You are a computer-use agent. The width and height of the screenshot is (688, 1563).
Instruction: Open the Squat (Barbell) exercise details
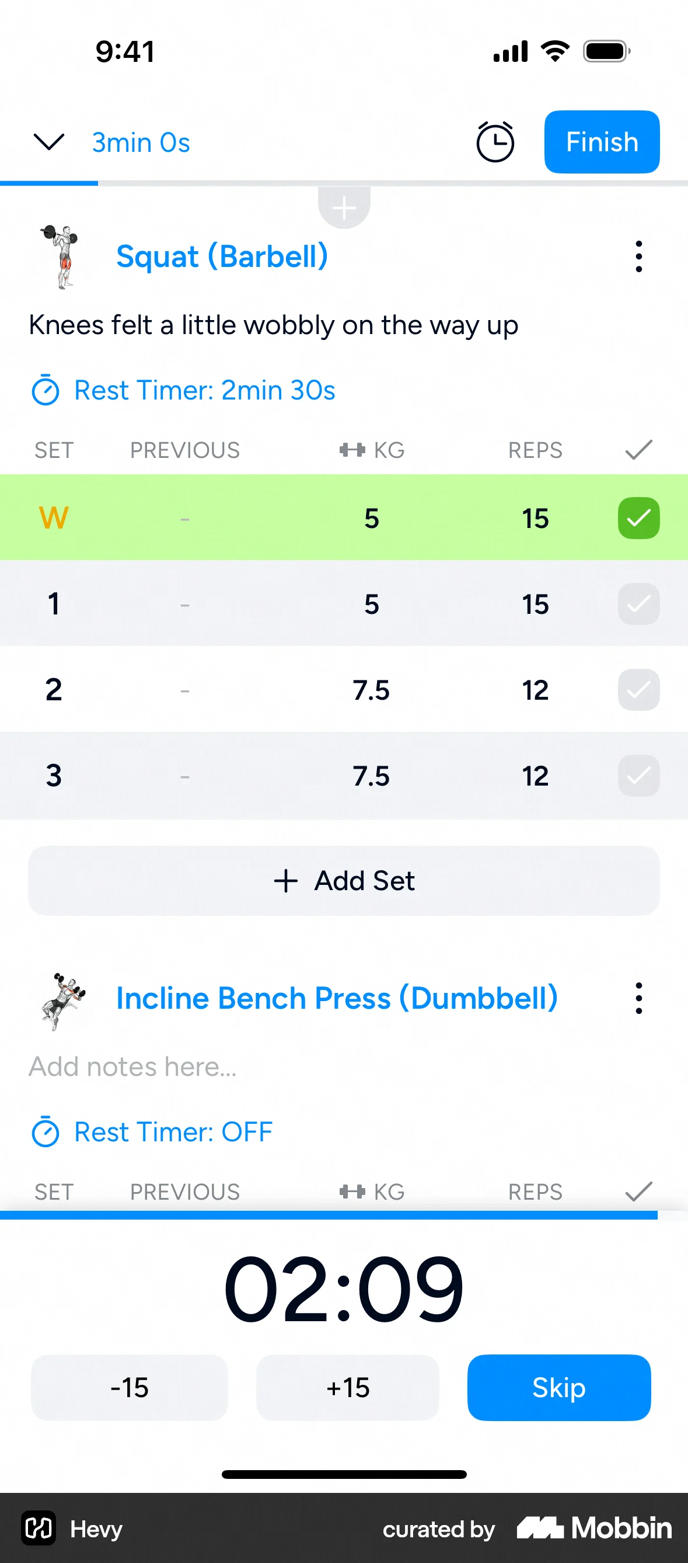[222, 256]
